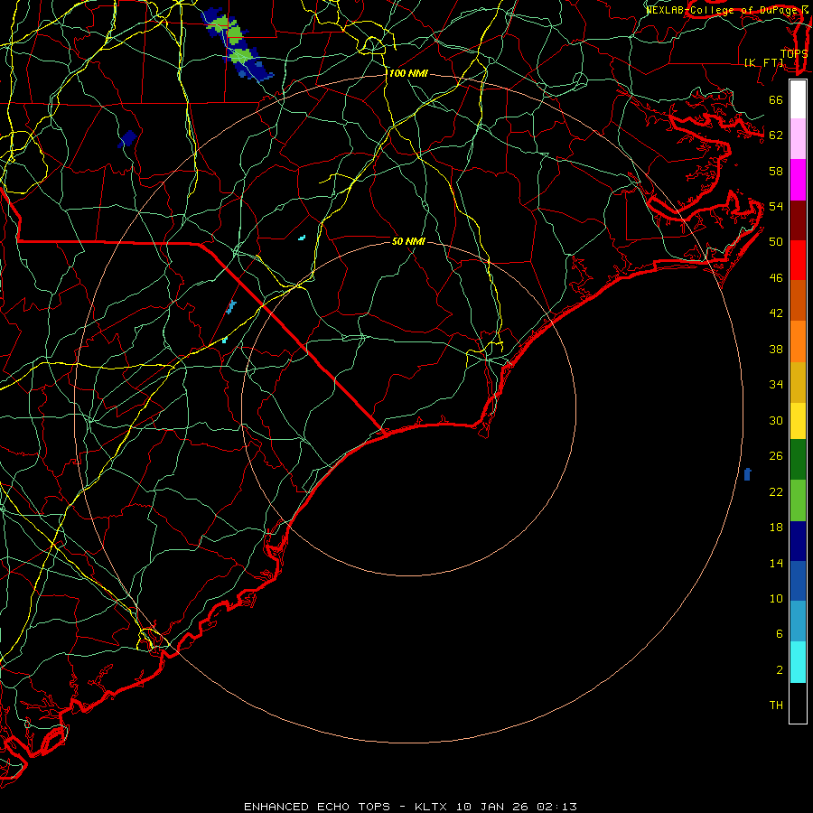Click the yellow legend swatch
The width and height of the screenshot is (813, 813).
[798, 421]
